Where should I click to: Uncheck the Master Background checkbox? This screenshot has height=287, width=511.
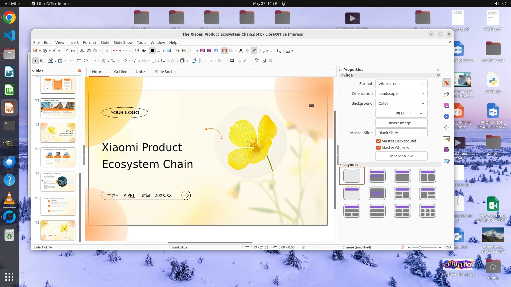coord(378,141)
